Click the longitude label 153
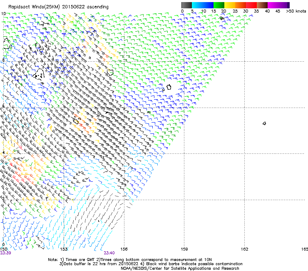Image resolution: width=308 pixels, height=271 pixels. (64, 249)
